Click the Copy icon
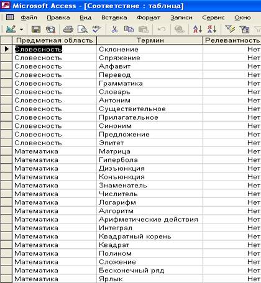Image resolution: width=261 pixels, height=283 pixels. pos(129,29)
